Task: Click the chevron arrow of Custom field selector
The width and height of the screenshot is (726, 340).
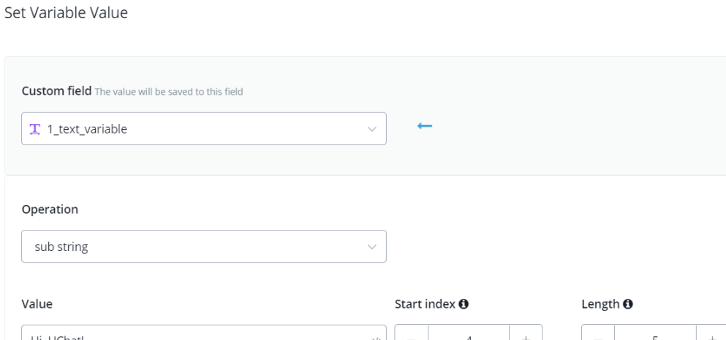Action: click(371, 129)
